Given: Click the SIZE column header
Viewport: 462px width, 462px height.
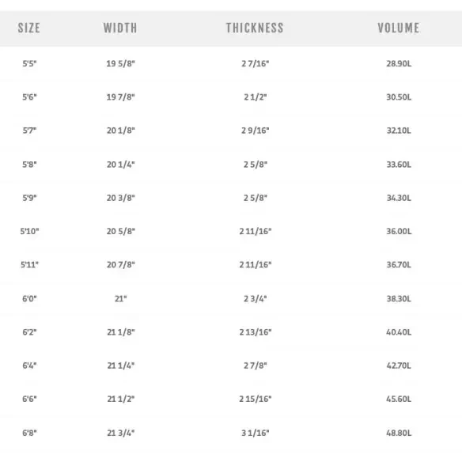Looking at the screenshot, I should 28,28.
